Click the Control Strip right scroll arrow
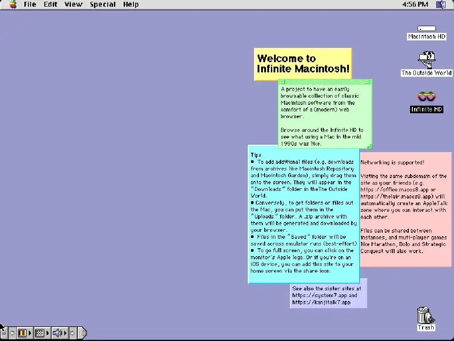The image size is (454, 341). point(73,333)
